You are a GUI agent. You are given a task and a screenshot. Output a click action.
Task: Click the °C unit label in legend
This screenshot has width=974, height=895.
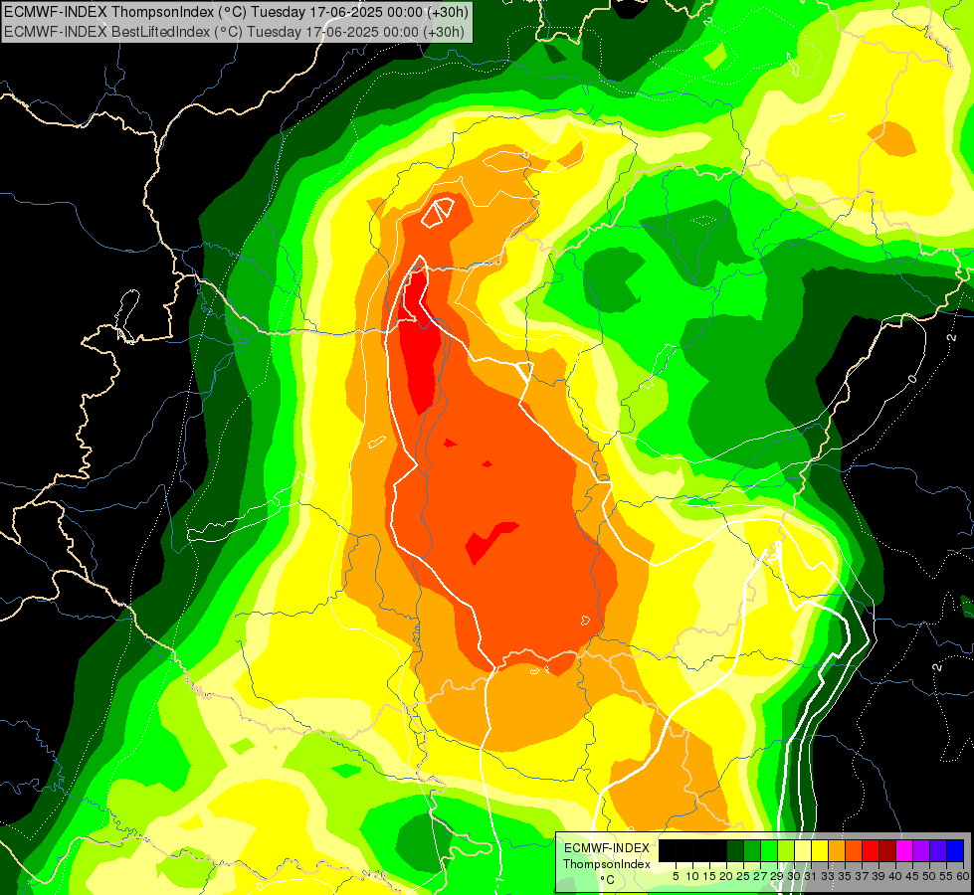[608, 880]
